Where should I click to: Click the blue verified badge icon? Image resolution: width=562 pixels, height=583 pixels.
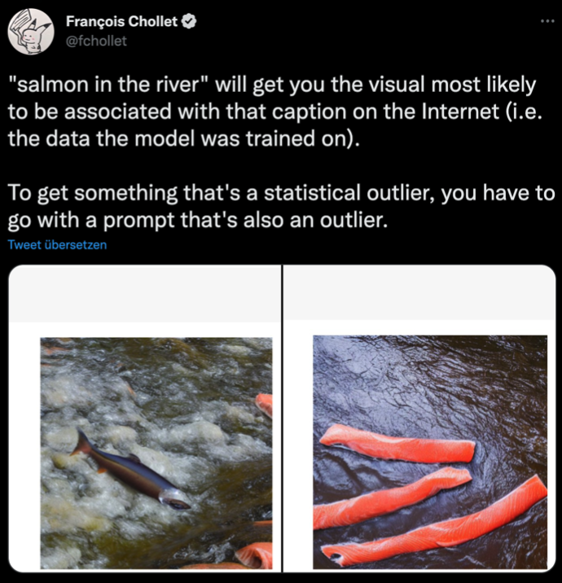pyautogui.click(x=189, y=21)
